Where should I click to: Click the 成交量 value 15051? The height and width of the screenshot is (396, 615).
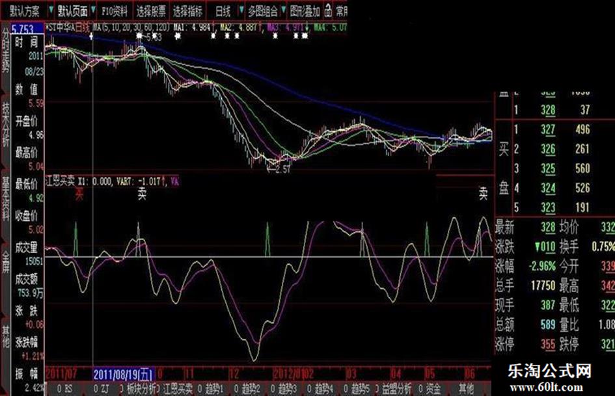(x=34, y=261)
